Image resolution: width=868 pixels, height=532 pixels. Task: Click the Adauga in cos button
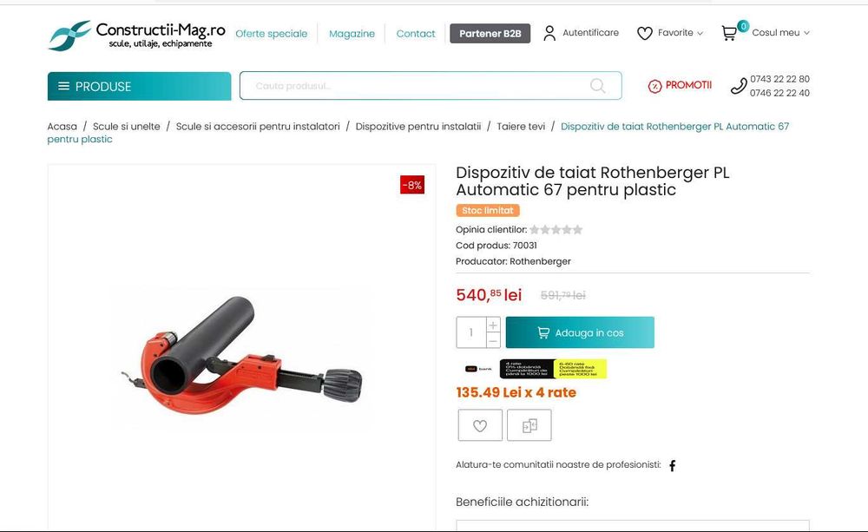point(580,332)
